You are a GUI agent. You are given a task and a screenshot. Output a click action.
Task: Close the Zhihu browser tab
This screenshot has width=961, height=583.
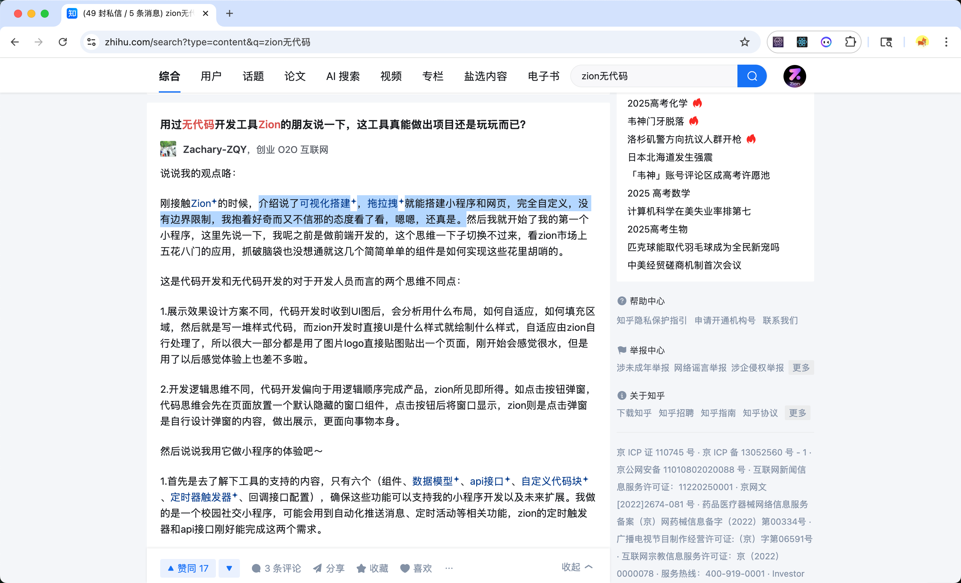206,14
